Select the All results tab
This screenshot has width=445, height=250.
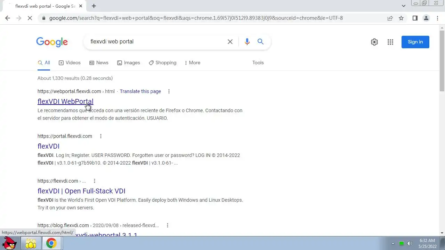pos(44,62)
